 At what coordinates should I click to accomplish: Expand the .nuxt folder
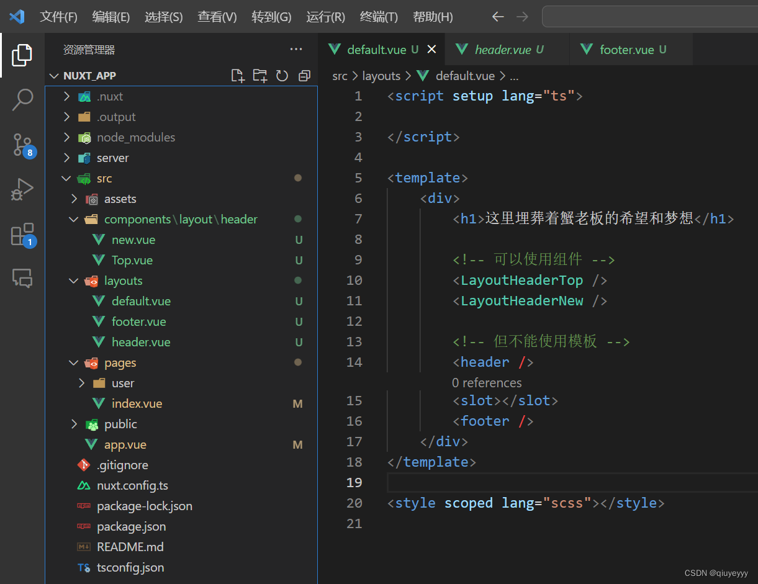coord(67,97)
